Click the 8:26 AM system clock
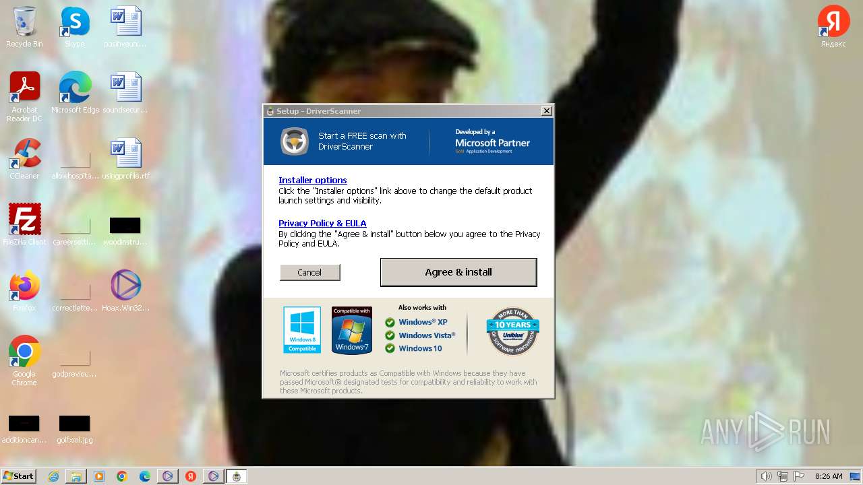 pyautogui.click(x=829, y=476)
